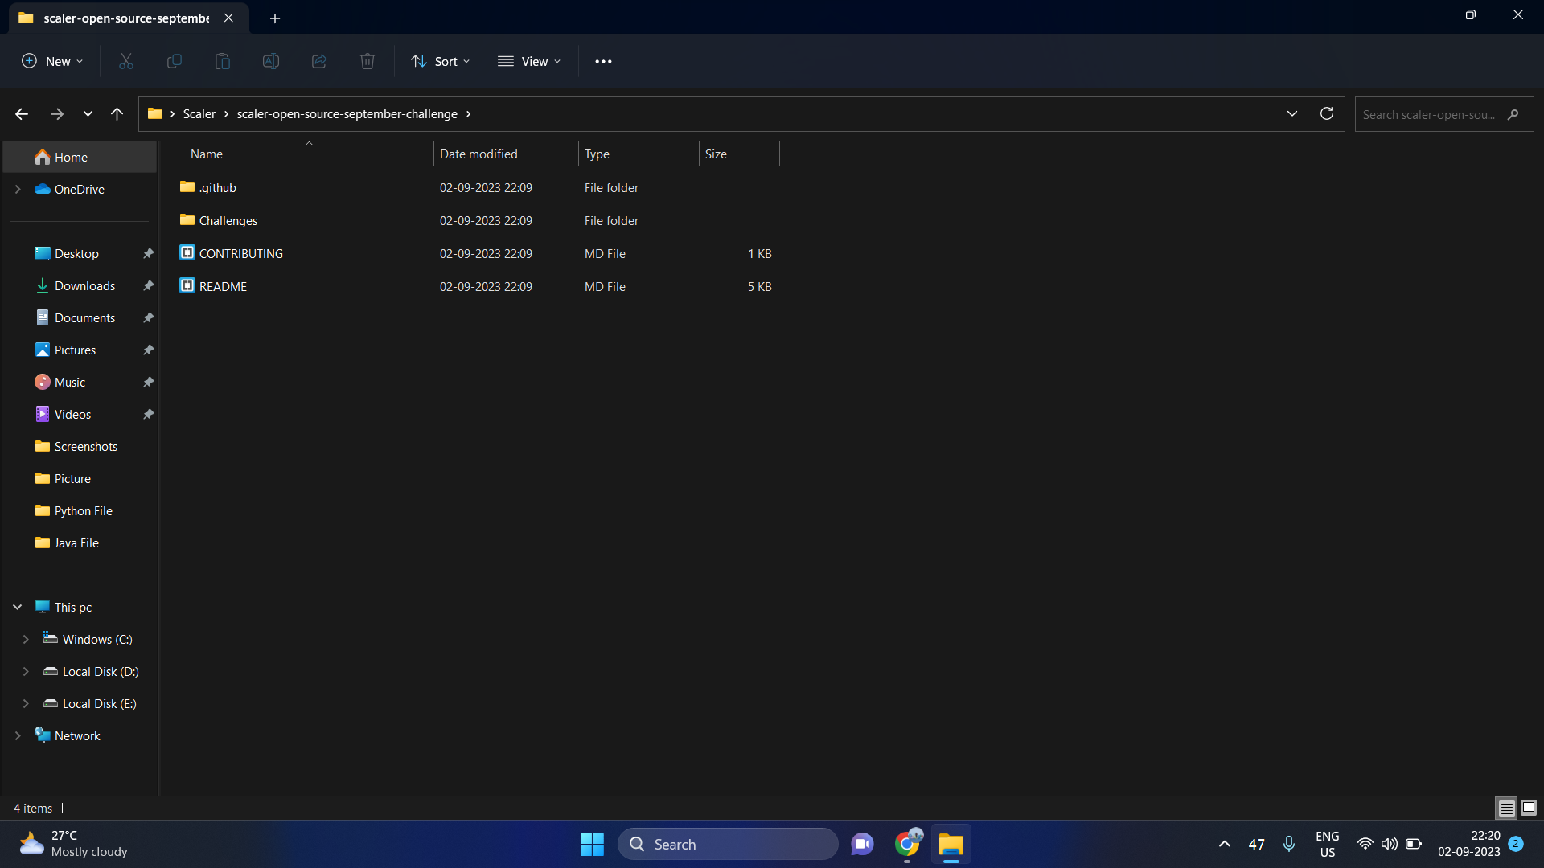Screen dimensions: 1544x868
Task: Click the Paste clipboard icon
Action: click(x=223, y=61)
